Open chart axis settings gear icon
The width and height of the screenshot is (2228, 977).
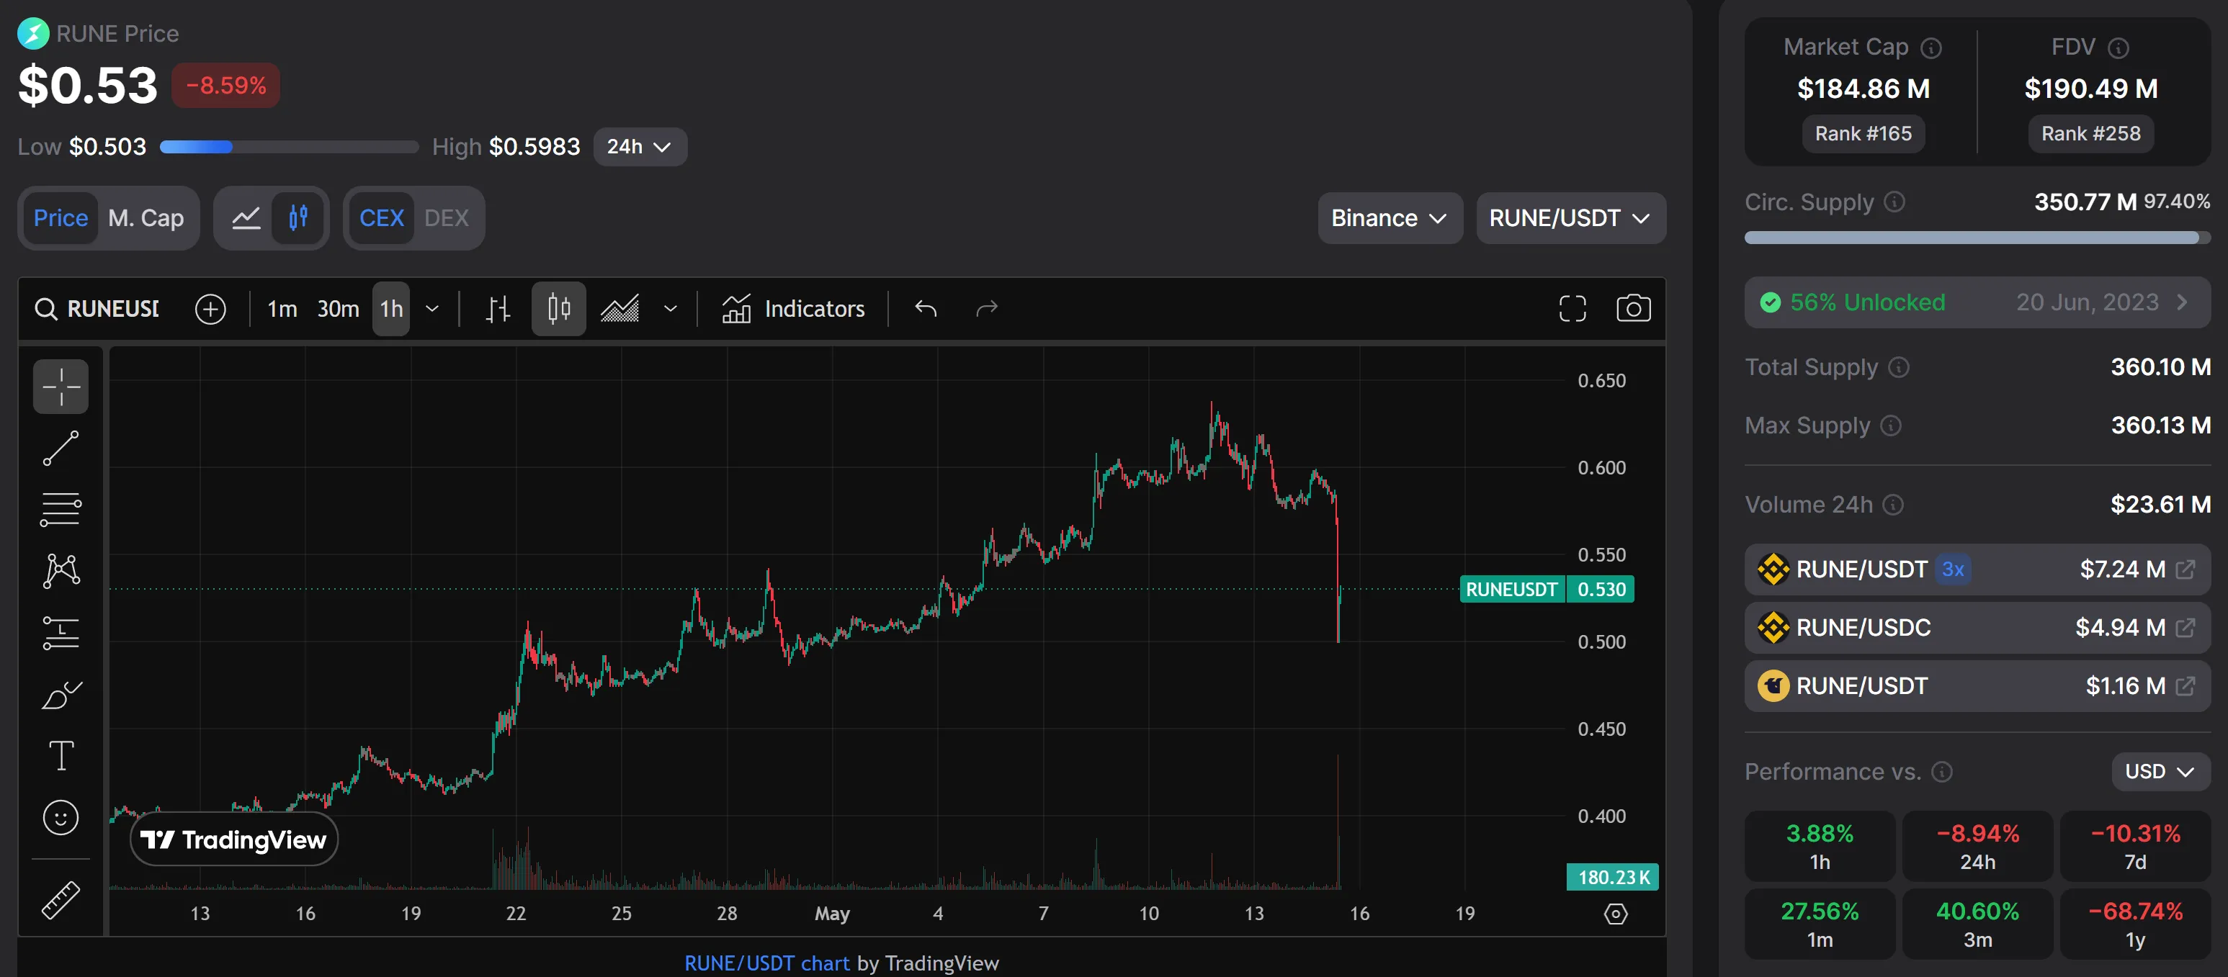click(1615, 913)
